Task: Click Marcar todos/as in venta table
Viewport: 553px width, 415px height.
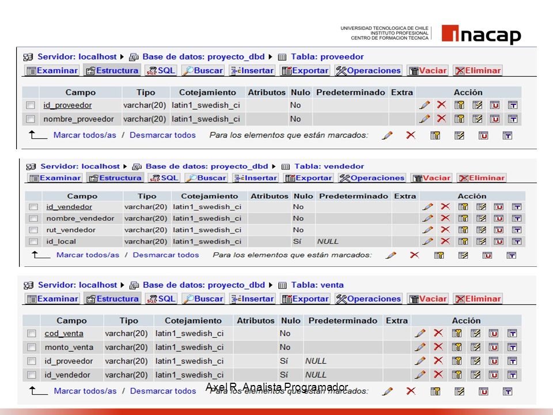Action: [85, 391]
